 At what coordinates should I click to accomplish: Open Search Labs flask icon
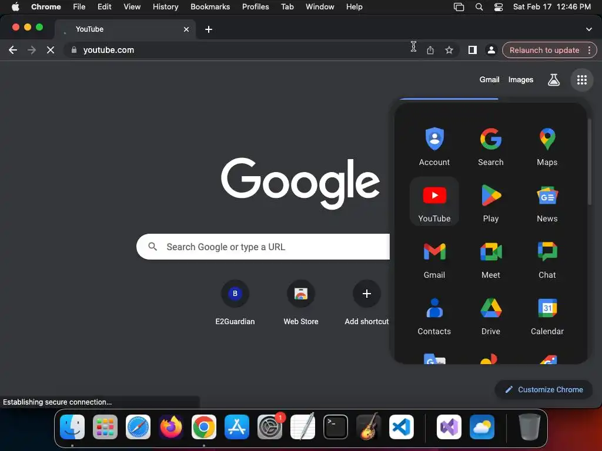(553, 80)
